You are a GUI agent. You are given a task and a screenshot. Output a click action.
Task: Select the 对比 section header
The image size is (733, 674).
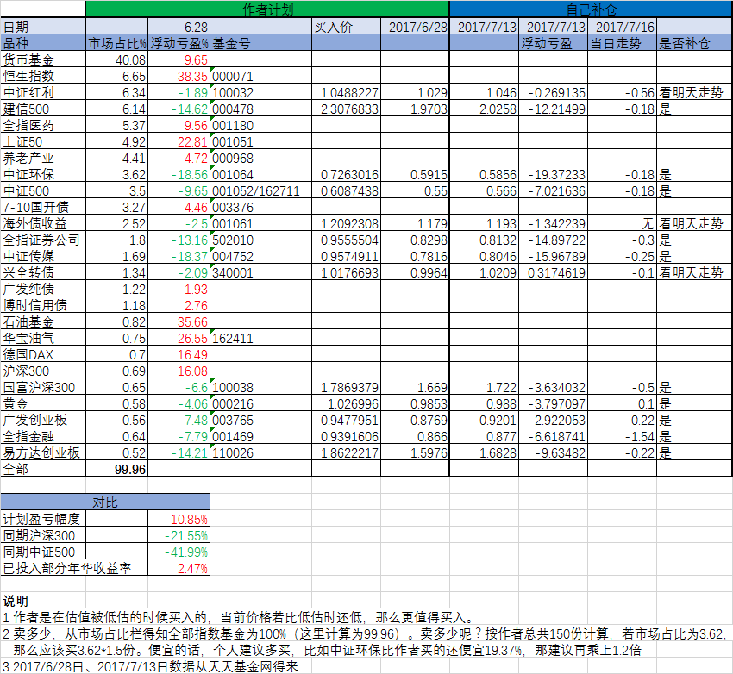pyautogui.click(x=105, y=502)
